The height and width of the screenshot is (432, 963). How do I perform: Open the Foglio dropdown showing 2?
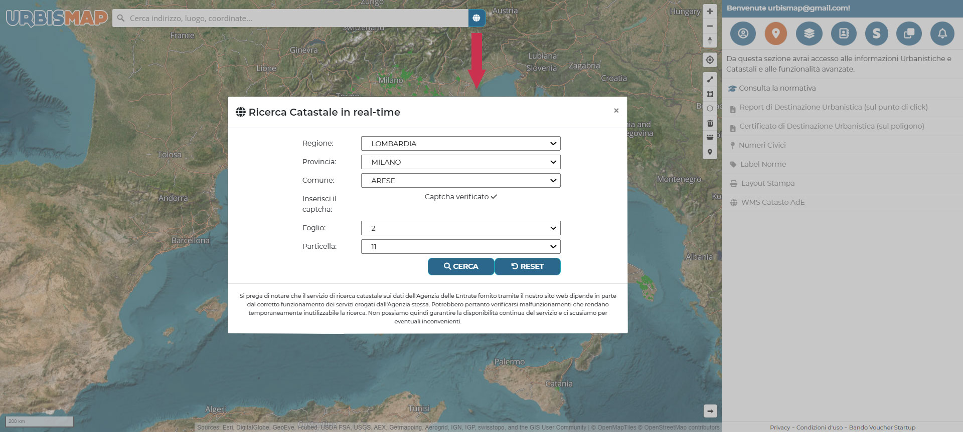coord(460,228)
